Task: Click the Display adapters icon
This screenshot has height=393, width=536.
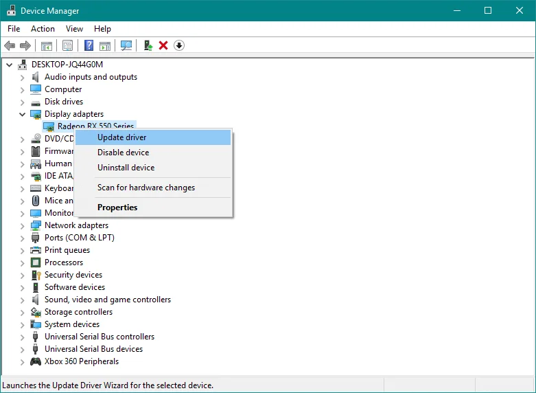Action: [x=36, y=114]
